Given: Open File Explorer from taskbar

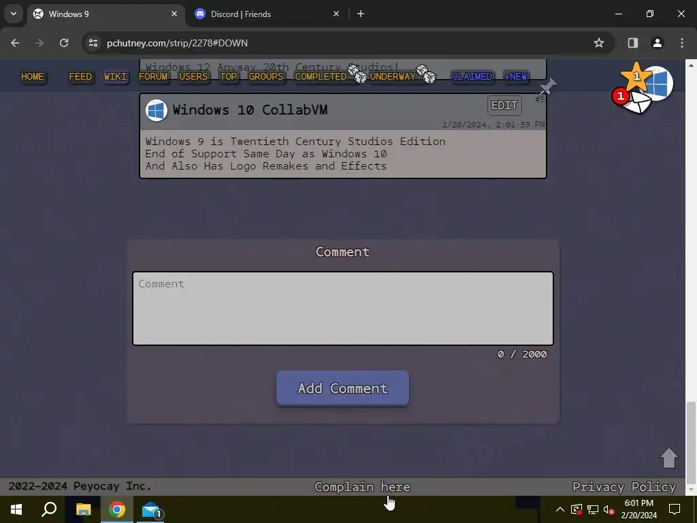Looking at the screenshot, I should [x=83, y=509].
